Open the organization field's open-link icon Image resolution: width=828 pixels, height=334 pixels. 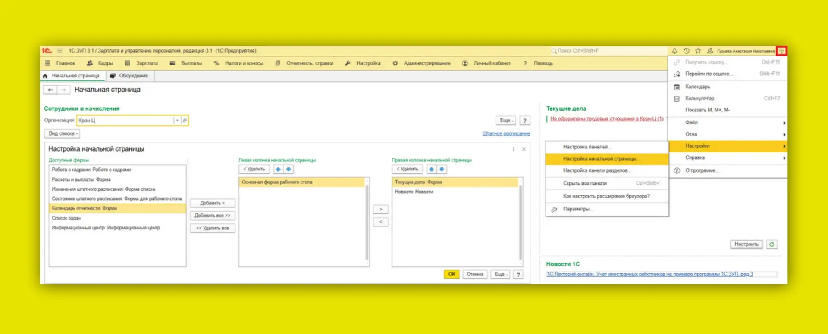185,121
